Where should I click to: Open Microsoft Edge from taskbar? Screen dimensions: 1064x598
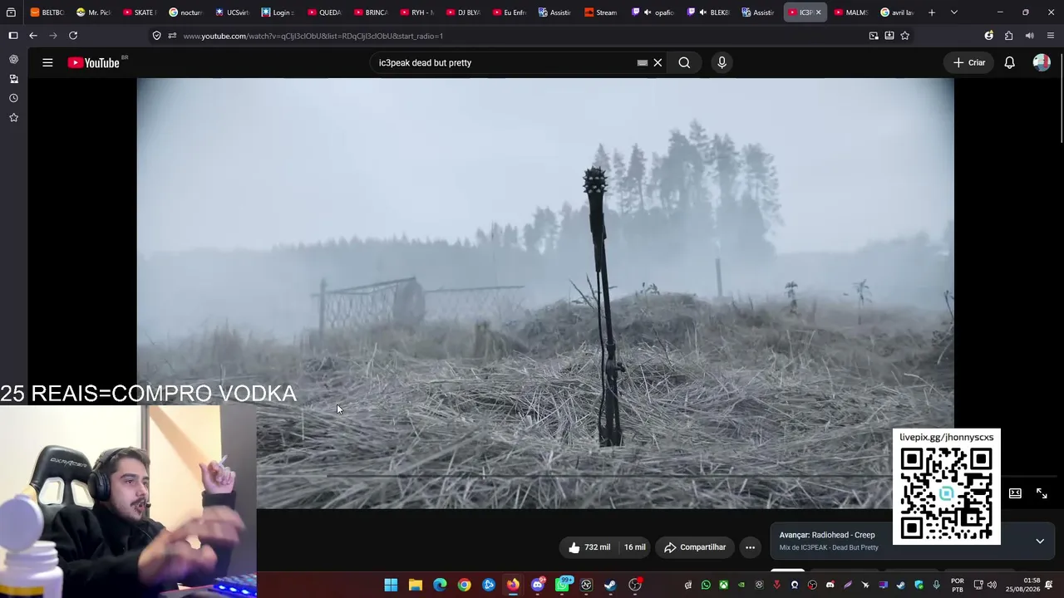pos(440,585)
